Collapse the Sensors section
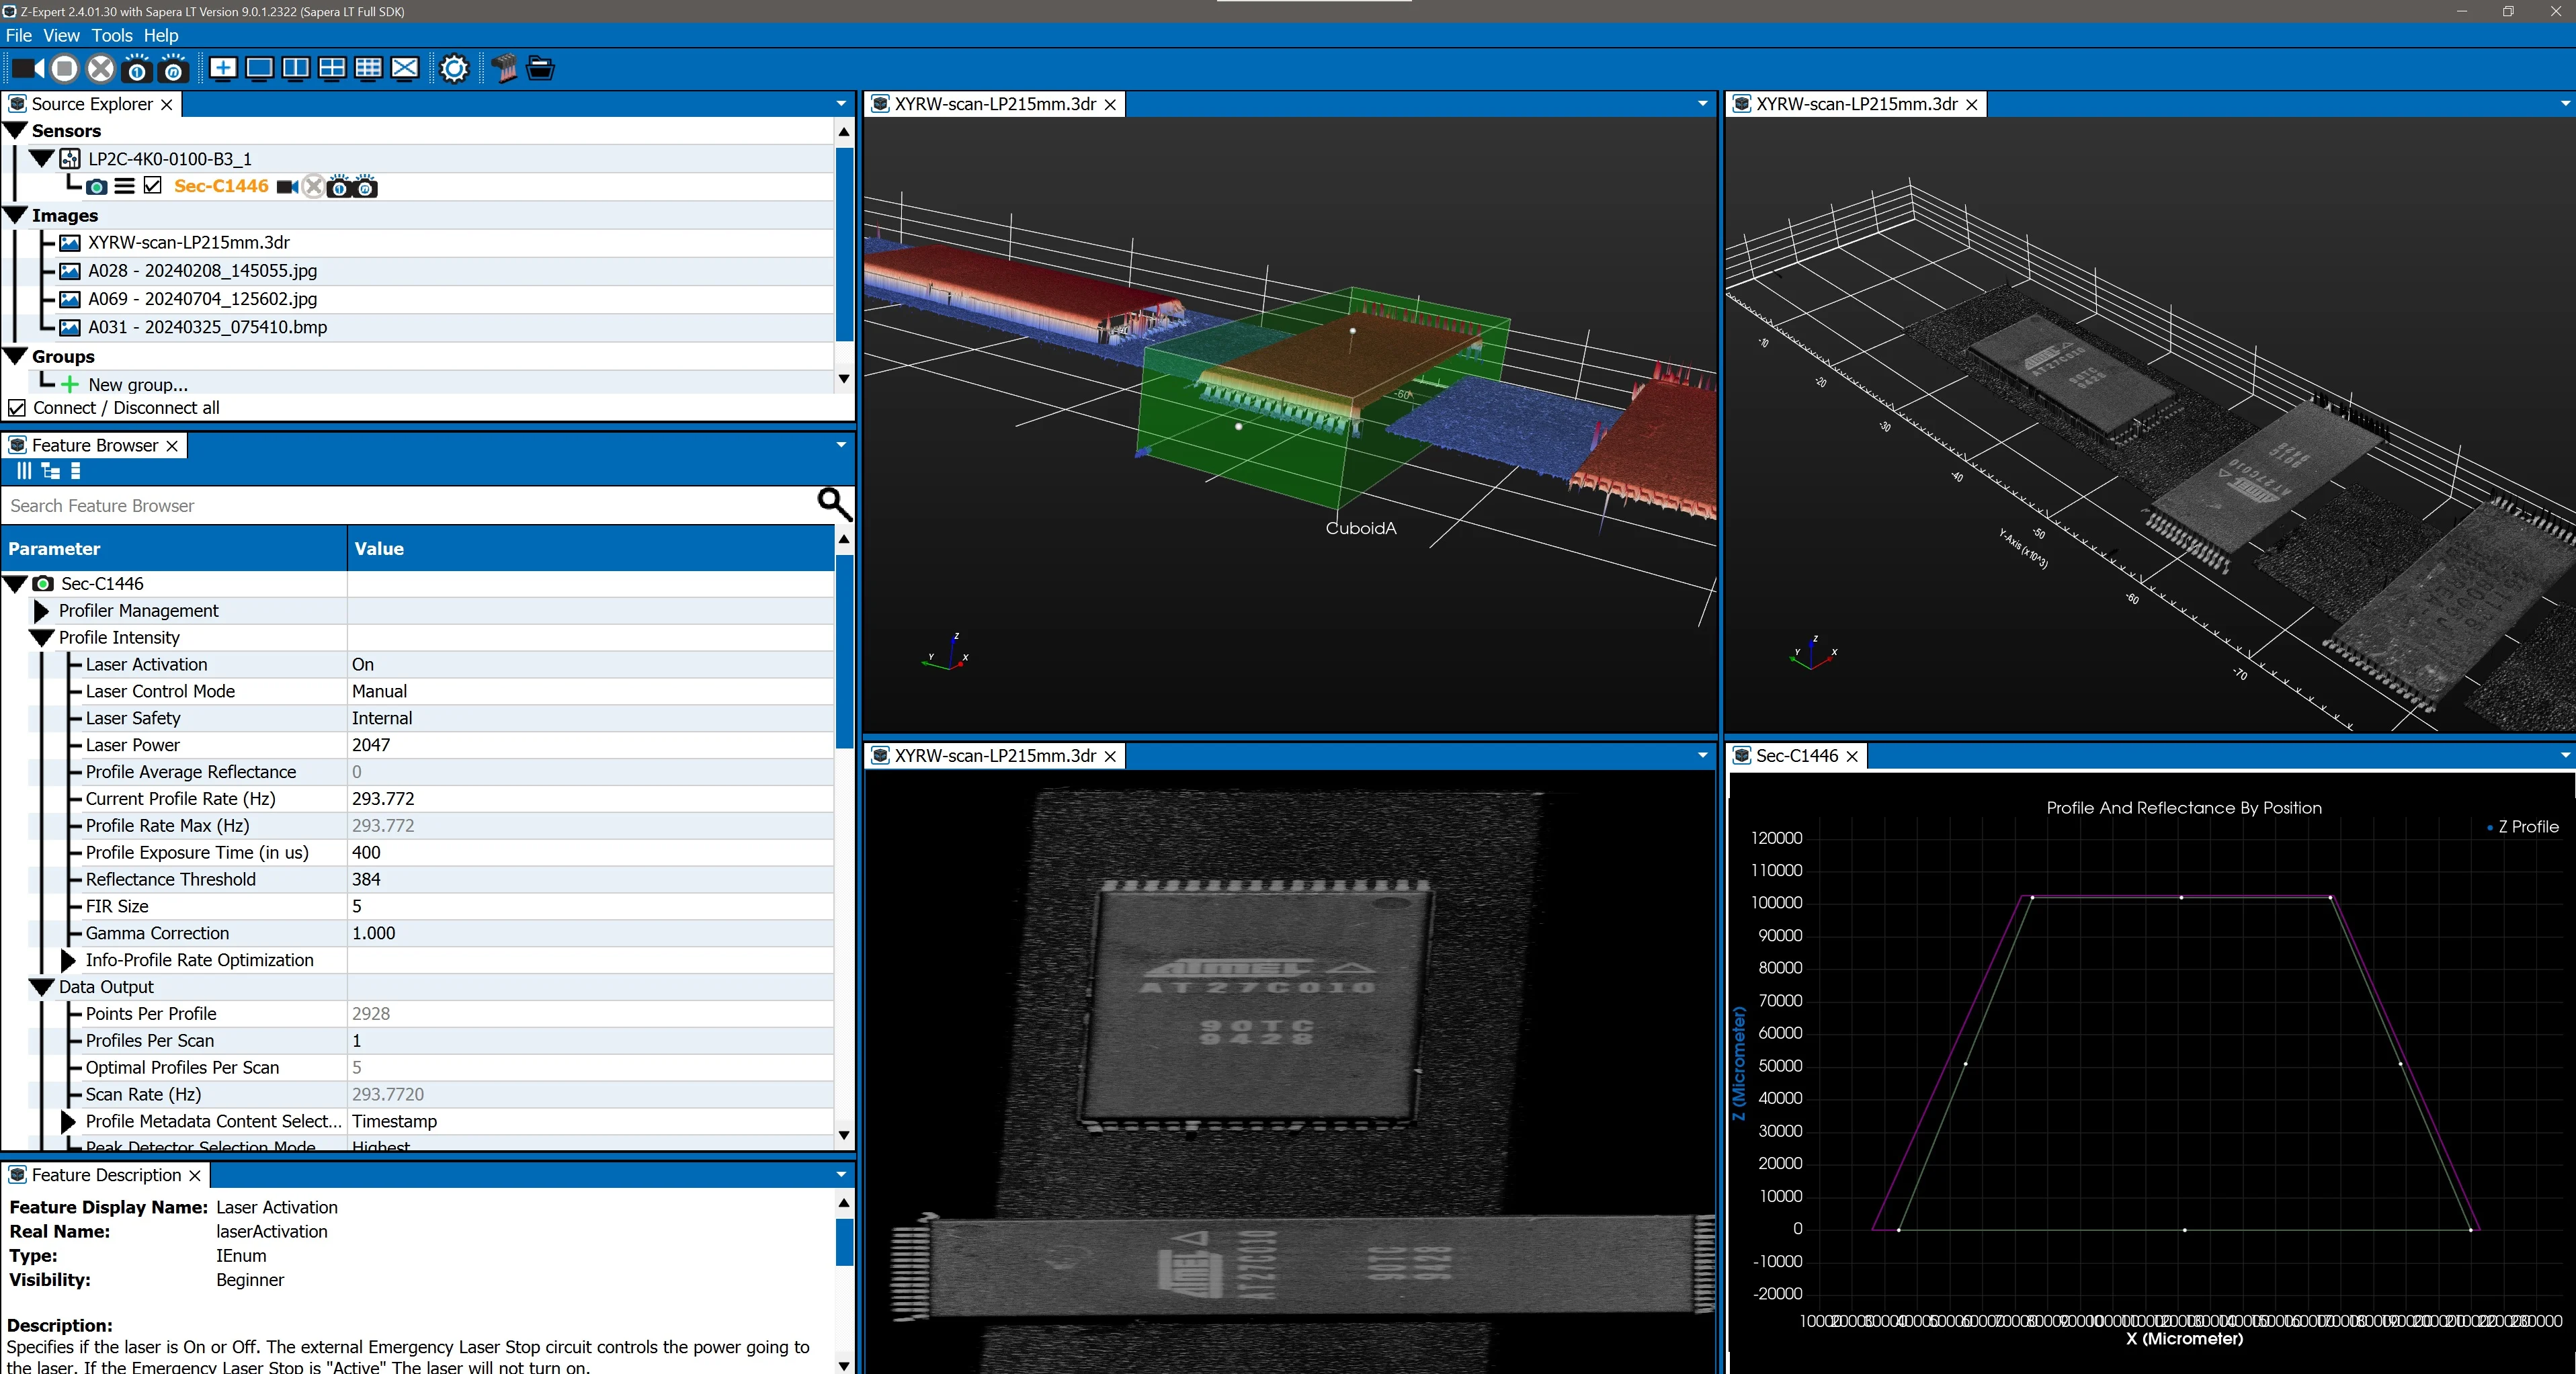 point(16,131)
